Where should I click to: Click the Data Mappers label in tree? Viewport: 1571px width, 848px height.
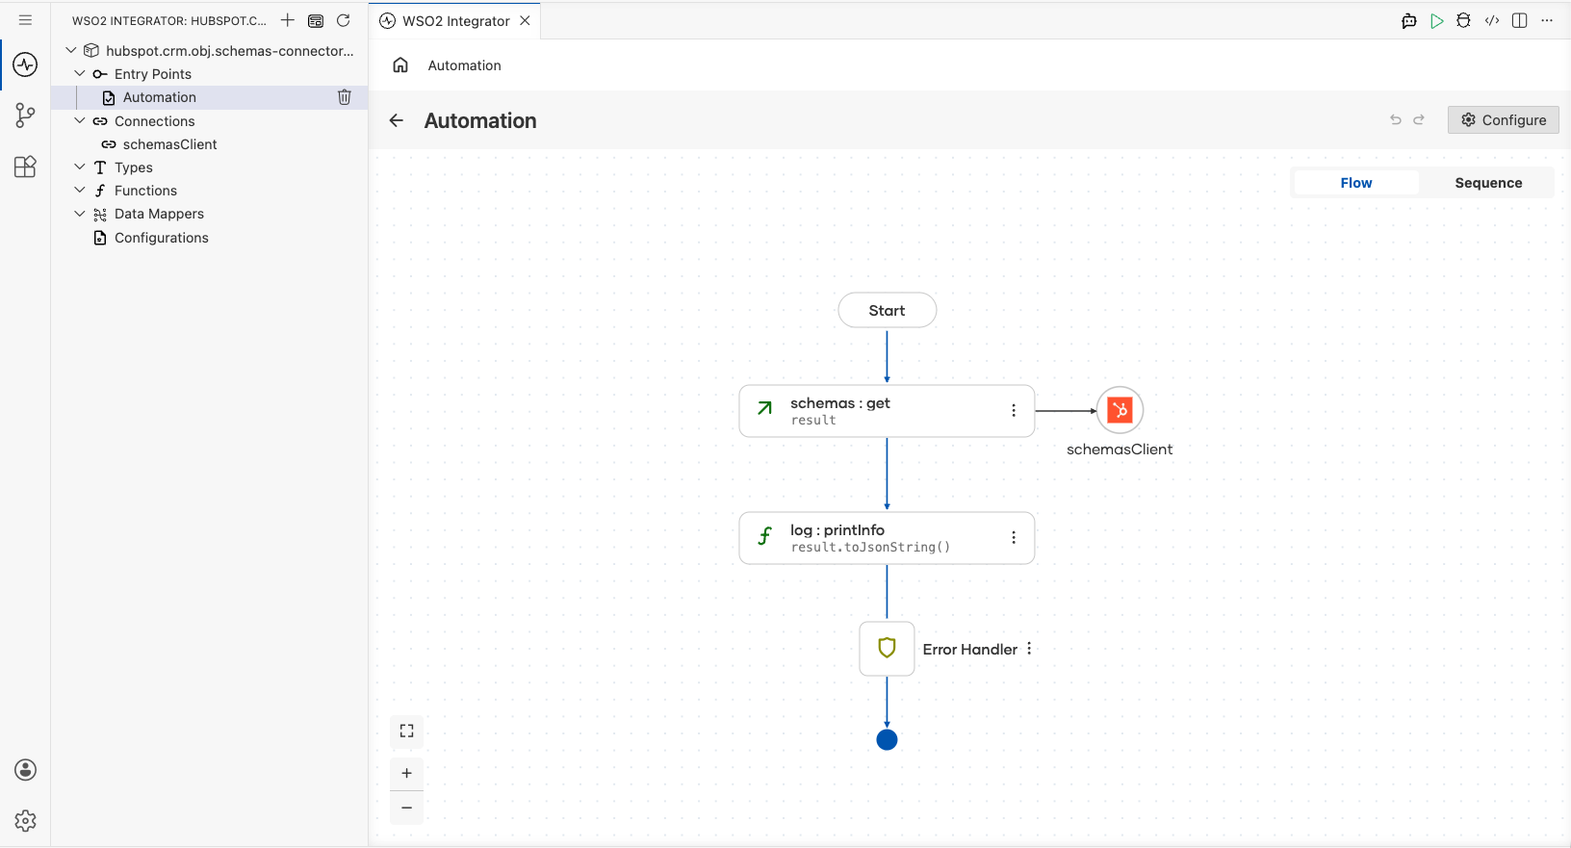click(x=159, y=214)
